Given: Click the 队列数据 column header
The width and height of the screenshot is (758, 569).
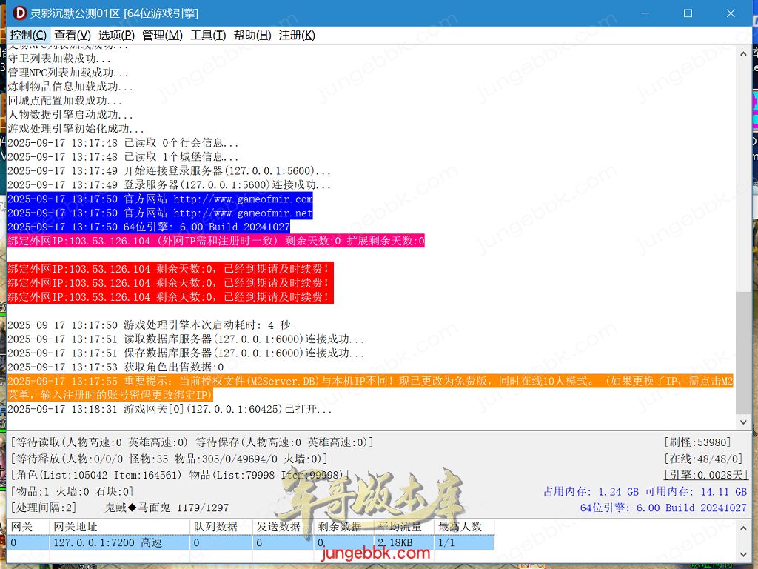Looking at the screenshot, I should pyautogui.click(x=215, y=527).
